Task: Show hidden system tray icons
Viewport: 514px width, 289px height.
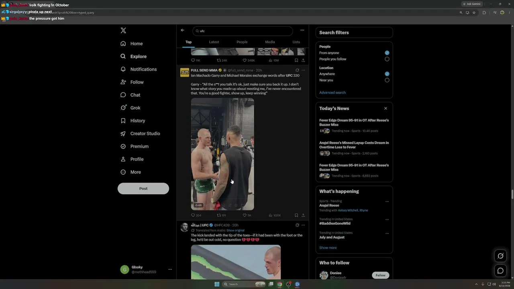Action: [476, 284]
